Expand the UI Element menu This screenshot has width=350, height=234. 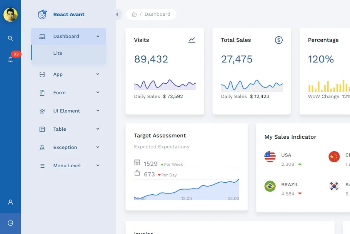[x=98, y=111]
